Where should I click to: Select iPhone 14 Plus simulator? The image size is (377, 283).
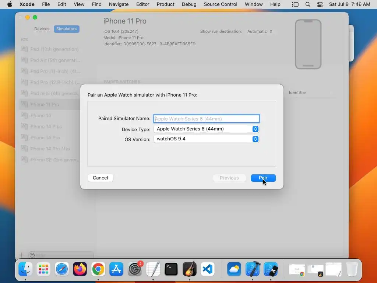pyautogui.click(x=50, y=127)
